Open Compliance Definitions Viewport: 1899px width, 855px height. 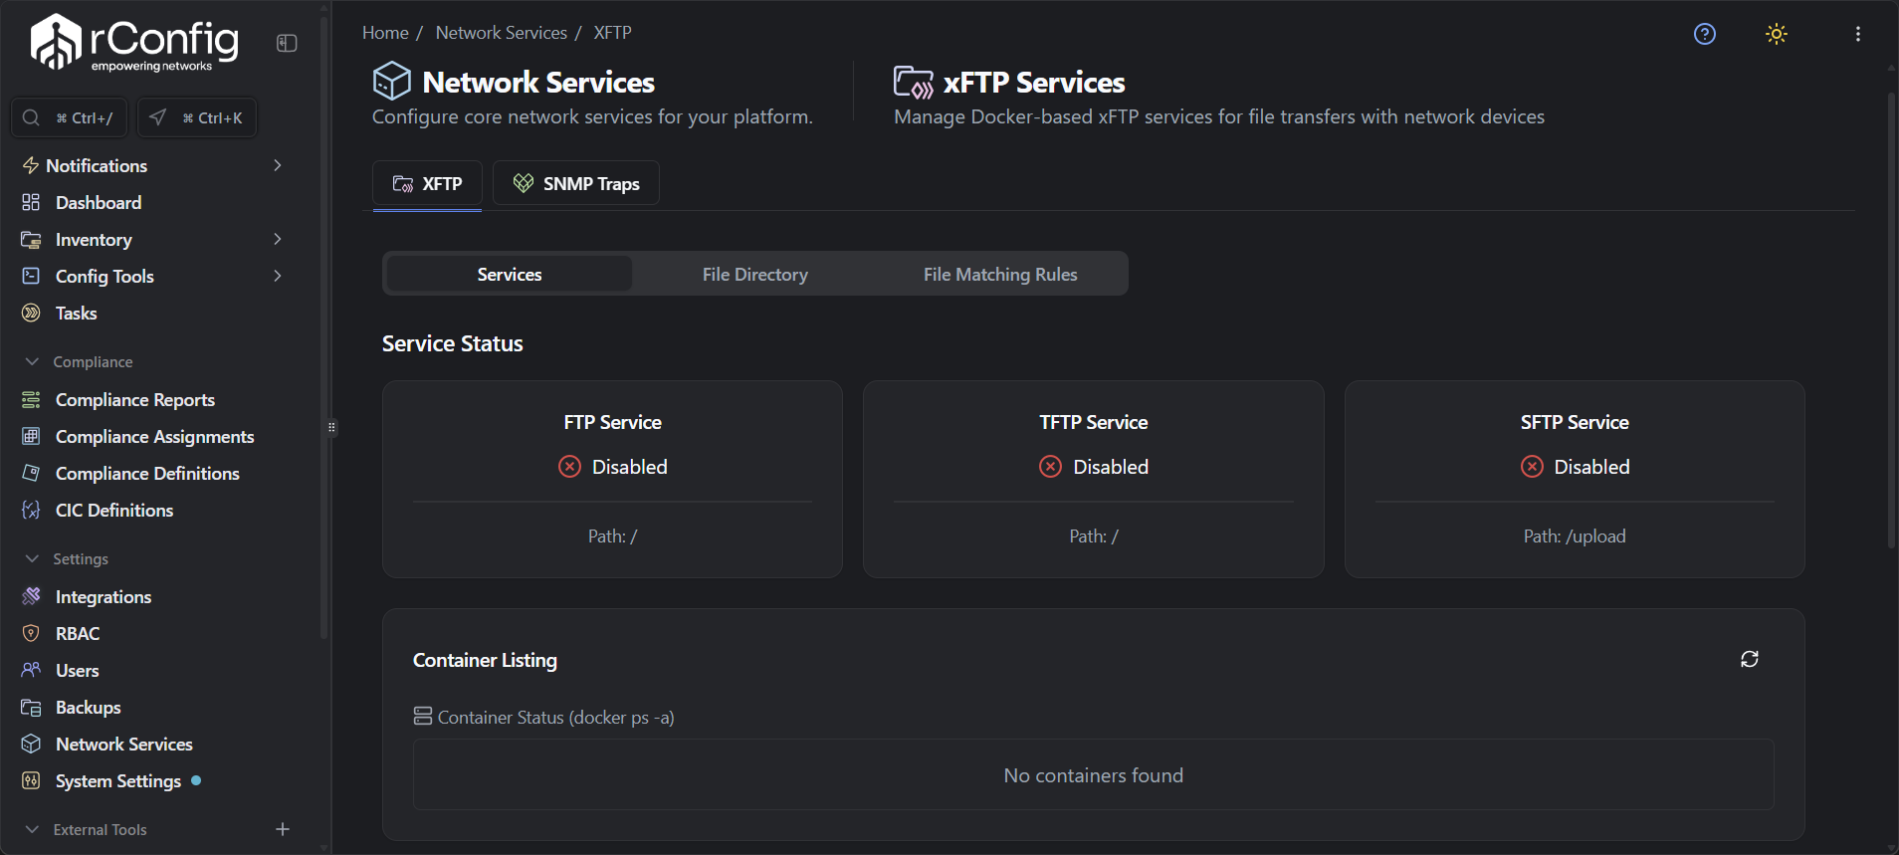click(147, 473)
